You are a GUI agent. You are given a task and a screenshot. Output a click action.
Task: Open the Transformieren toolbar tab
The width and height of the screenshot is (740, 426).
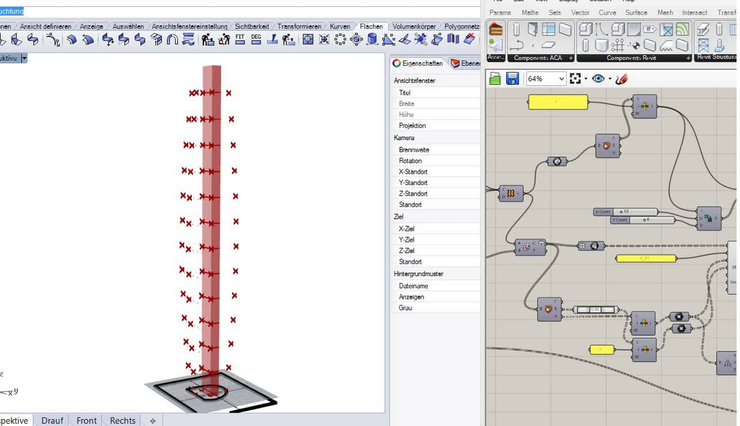(299, 26)
